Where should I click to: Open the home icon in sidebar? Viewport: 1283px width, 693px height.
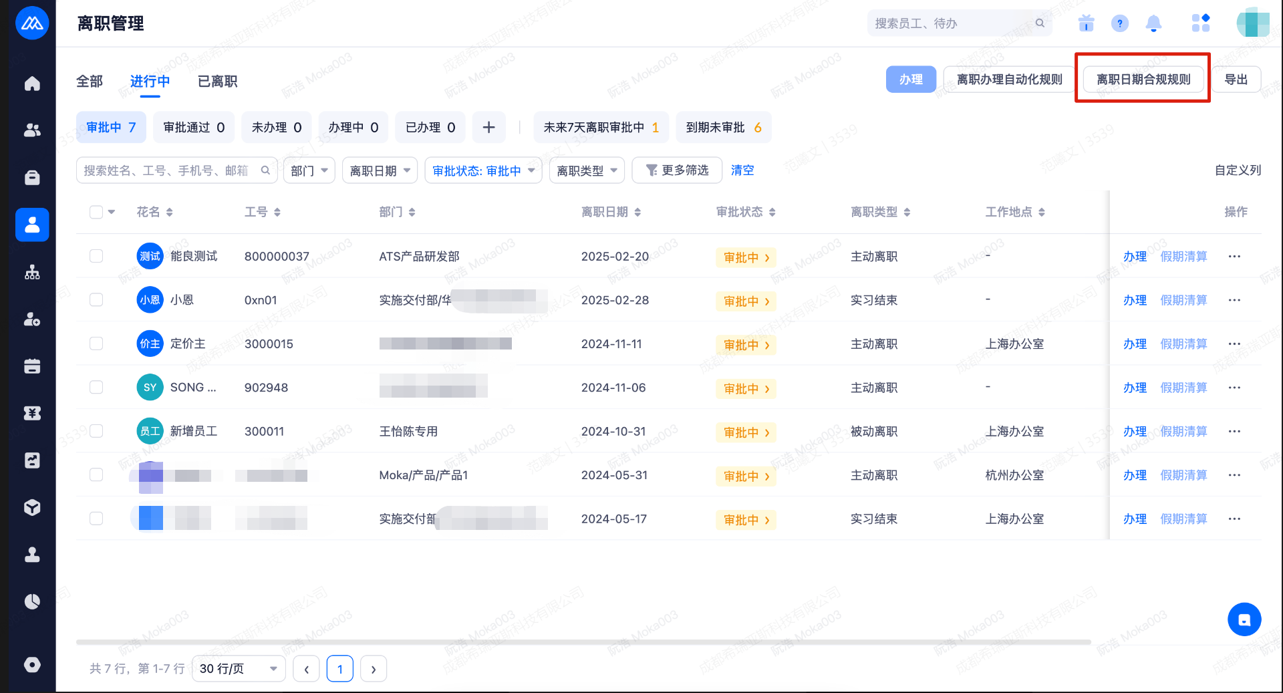32,84
